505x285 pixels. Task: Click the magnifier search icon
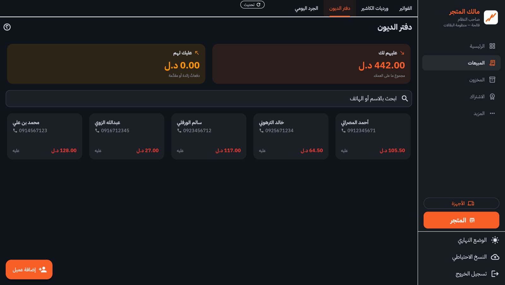[x=405, y=98]
